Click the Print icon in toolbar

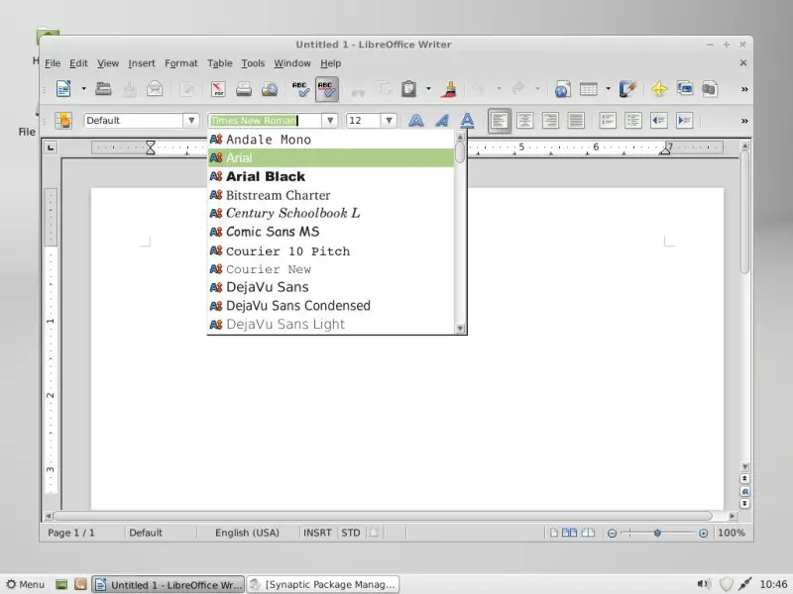pyautogui.click(x=244, y=89)
